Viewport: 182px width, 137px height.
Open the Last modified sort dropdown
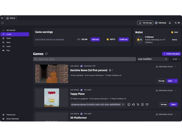click(153, 59)
